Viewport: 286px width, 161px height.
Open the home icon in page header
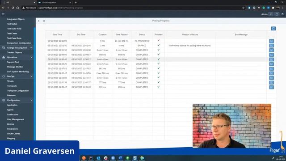[x=44, y=21]
